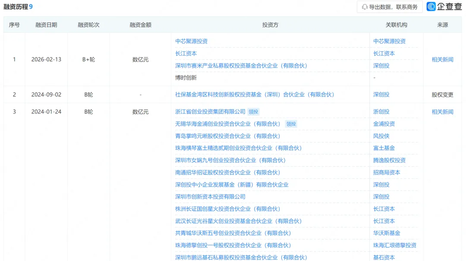Open 金浦投资 affiliate link
Image resolution: width=466 pixels, height=261 pixels.
384,124
